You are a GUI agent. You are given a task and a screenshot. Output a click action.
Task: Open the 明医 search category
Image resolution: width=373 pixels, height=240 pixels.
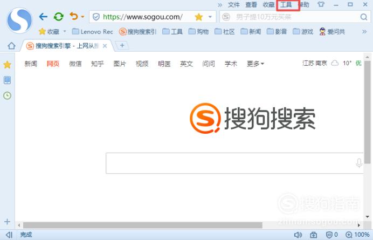click(164, 64)
